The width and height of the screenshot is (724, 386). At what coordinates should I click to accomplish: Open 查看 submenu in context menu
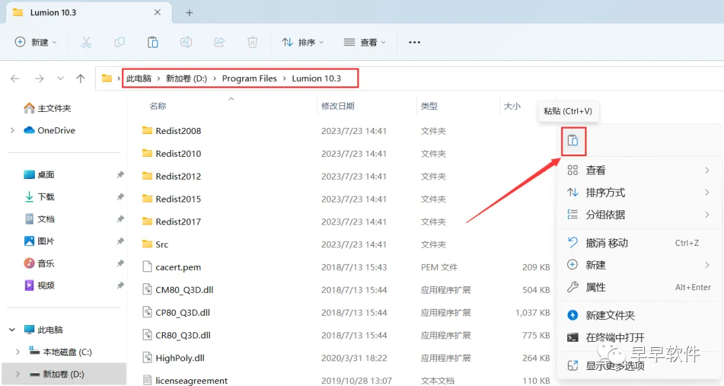pyautogui.click(x=639, y=170)
